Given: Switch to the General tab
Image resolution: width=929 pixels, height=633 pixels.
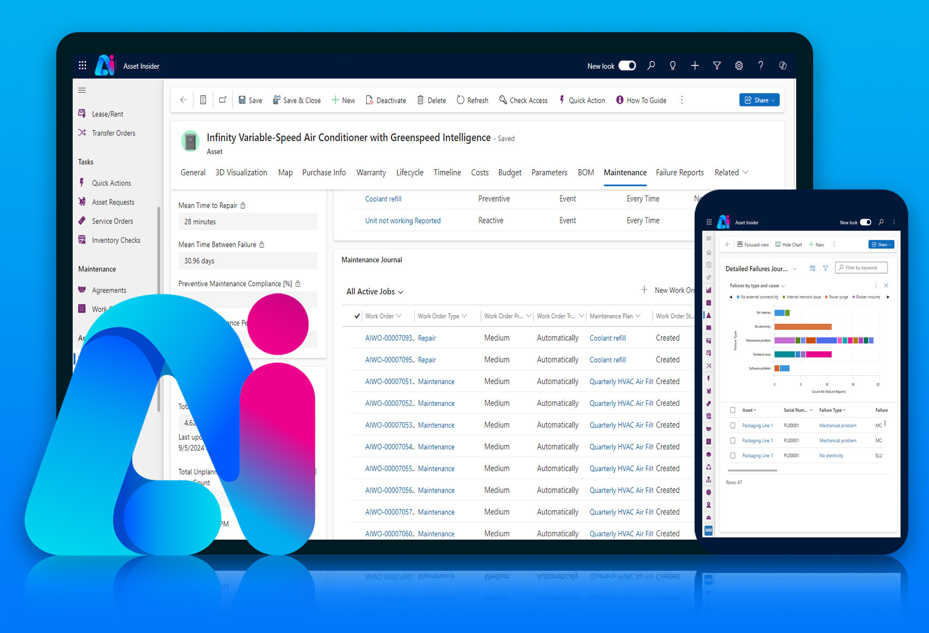Looking at the screenshot, I should click(x=193, y=173).
